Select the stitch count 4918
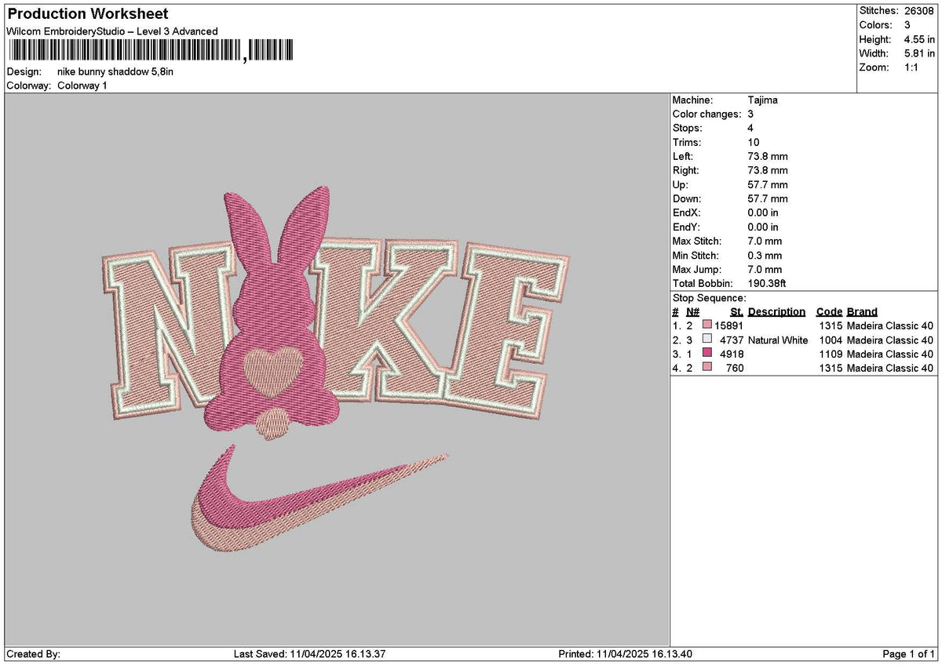The image size is (942, 665). (732, 354)
